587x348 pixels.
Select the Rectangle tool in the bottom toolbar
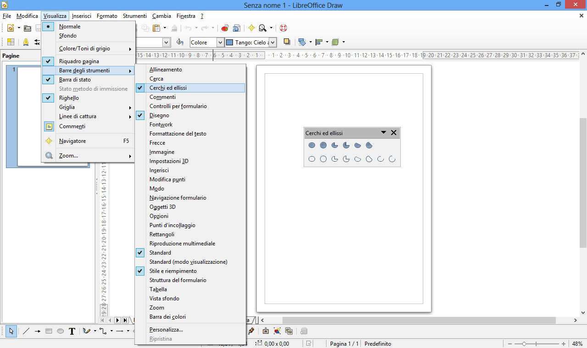pyautogui.click(x=49, y=331)
